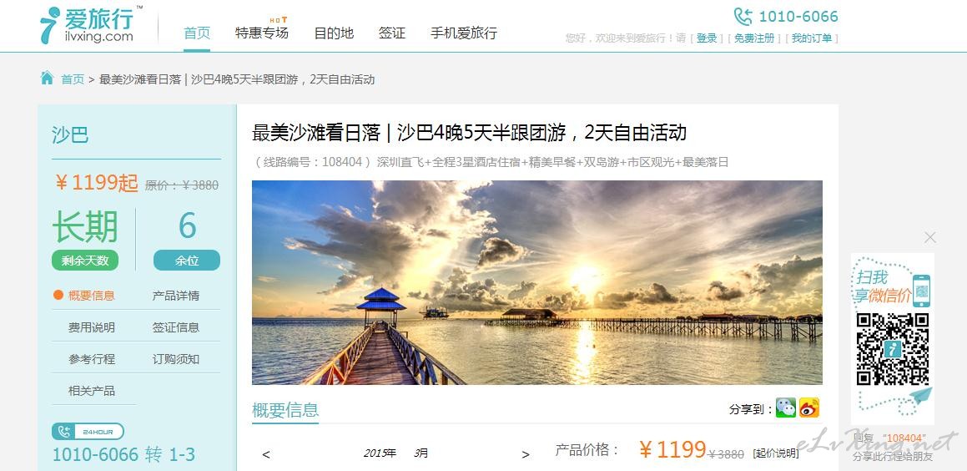Open the 特惠专场 menu item
This screenshot has height=471, width=967.
pyautogui.click(x=261, y=33)
